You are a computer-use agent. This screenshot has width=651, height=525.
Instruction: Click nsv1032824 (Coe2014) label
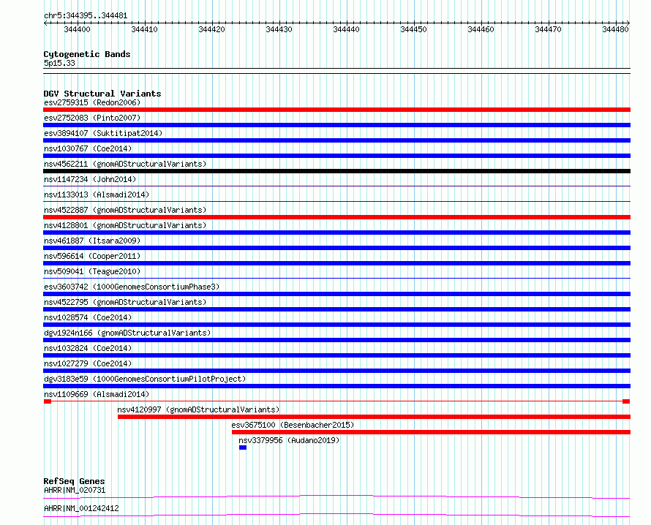click(x=88, y=348)
